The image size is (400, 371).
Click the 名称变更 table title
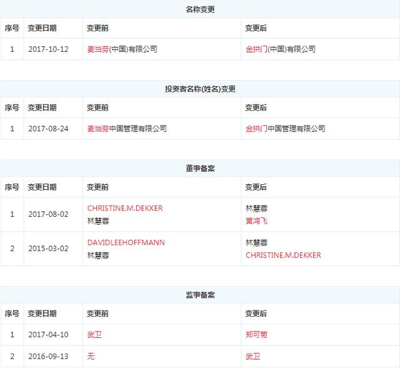(x=200, y=9)
